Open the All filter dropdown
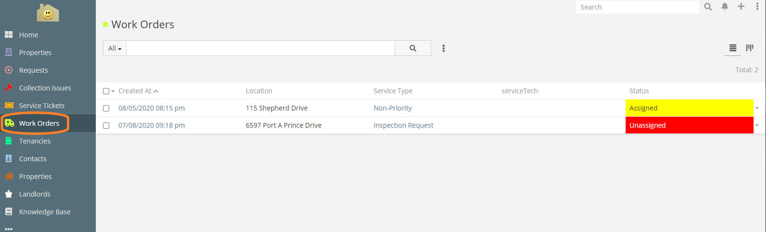Screen dimensions: 766x232 click(x=114, y=48)
